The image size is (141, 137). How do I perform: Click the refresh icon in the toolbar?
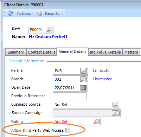click(10, 13)
